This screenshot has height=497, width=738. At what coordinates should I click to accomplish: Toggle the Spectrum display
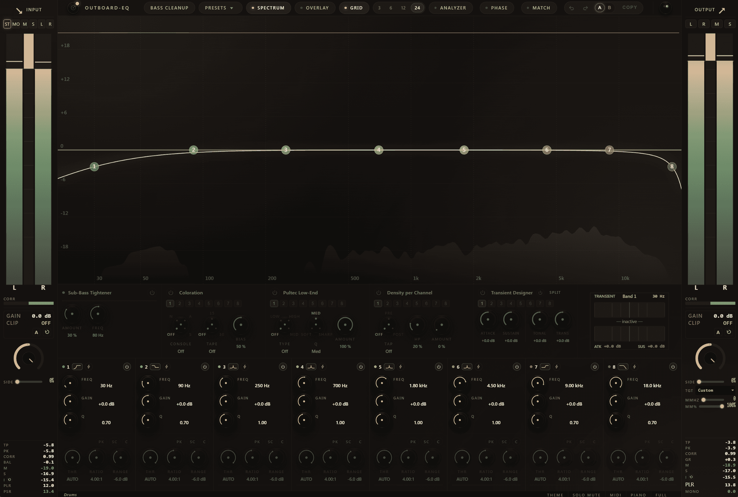[268, 8]
